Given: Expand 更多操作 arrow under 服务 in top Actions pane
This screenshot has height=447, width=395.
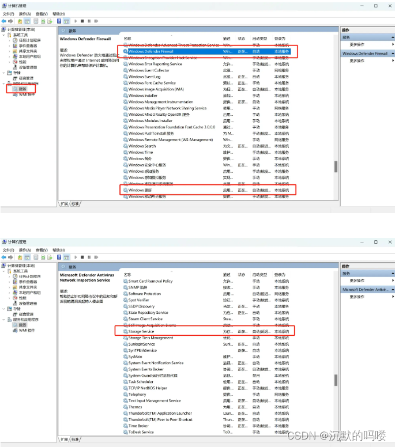Looking at the screenshot, I should 393,44.
